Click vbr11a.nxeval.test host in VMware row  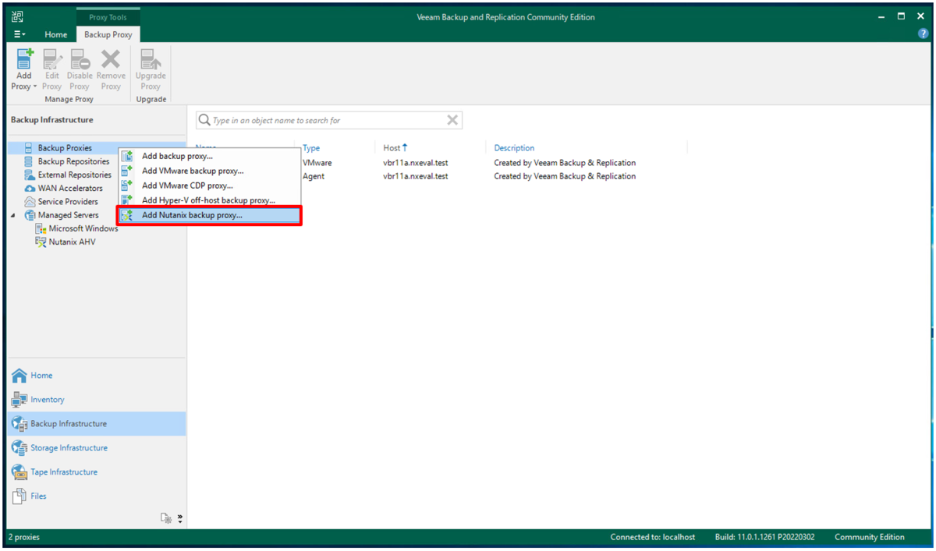416,163
